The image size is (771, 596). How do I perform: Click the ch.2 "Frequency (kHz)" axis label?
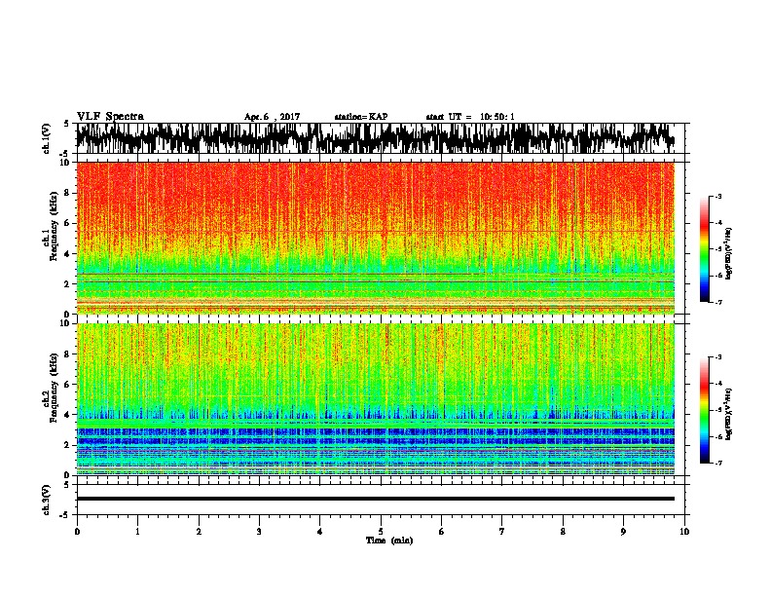[54, 388]
